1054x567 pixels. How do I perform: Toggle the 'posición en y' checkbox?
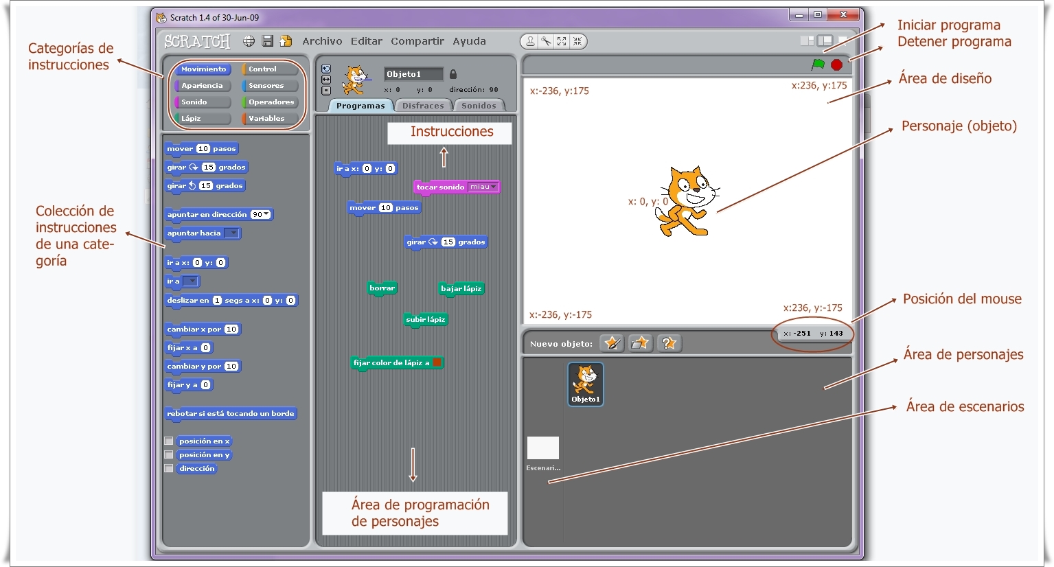[169, 455]
